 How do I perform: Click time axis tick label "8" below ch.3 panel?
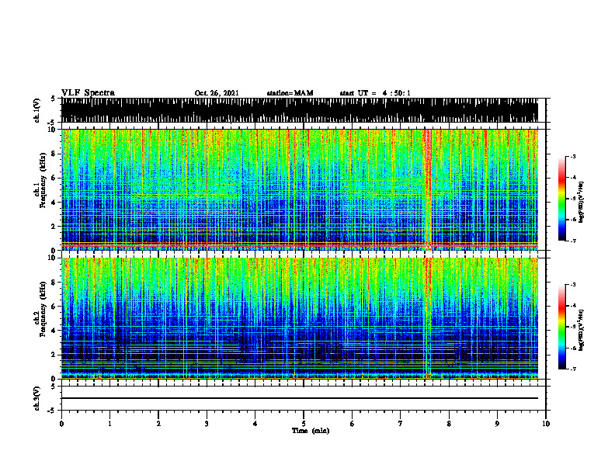(x=449, y=424)
